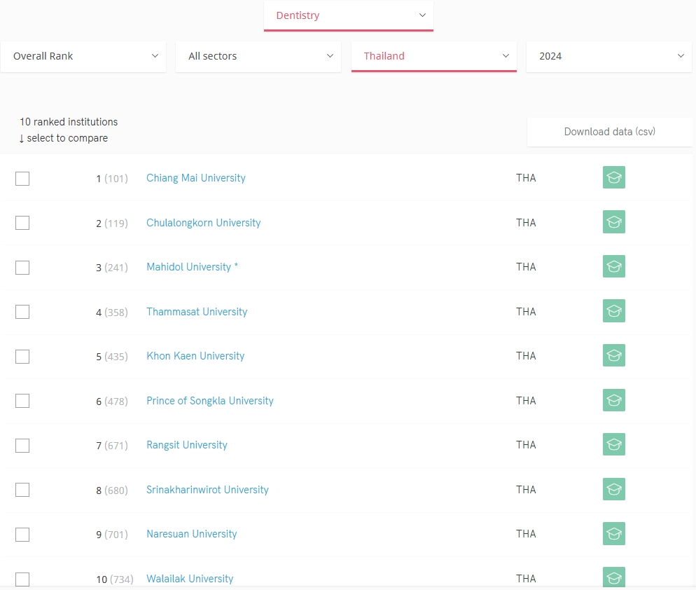The width and height of the screenshot is (696, 590).
Task: Tick the Naresuan University checkbox
Action: pyautogui.click(x=22, y=535)
